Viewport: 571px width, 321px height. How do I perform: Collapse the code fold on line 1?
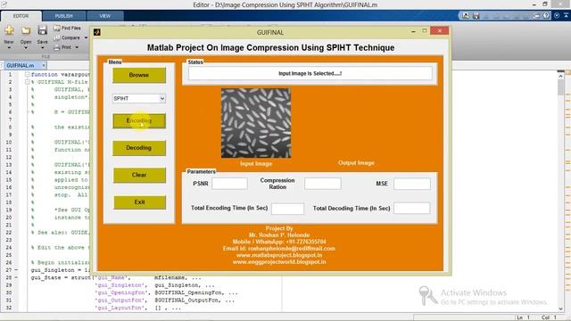pyautogui.click(x=28, y=74)
